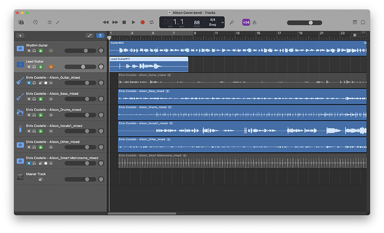
Task: Click the horizontal scrollbar of tracks area
Action: [x=142, y=214]
